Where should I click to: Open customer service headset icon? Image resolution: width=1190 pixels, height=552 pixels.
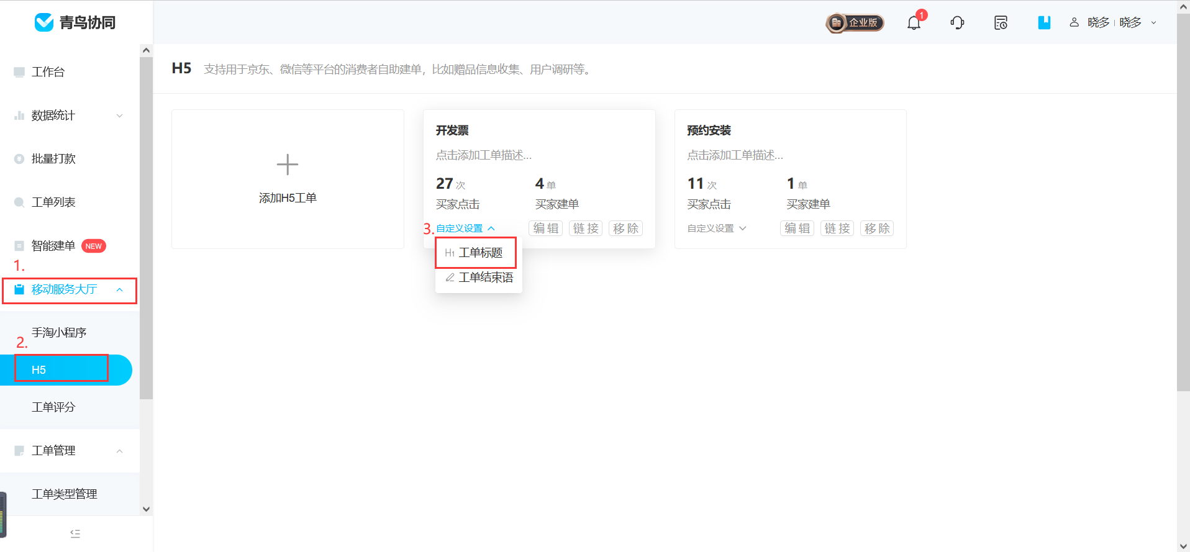point(957,23)
